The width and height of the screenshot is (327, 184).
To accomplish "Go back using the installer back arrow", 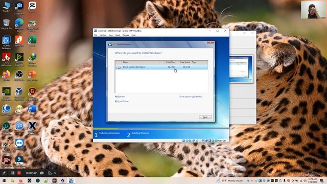I will (x=110, y=44).
